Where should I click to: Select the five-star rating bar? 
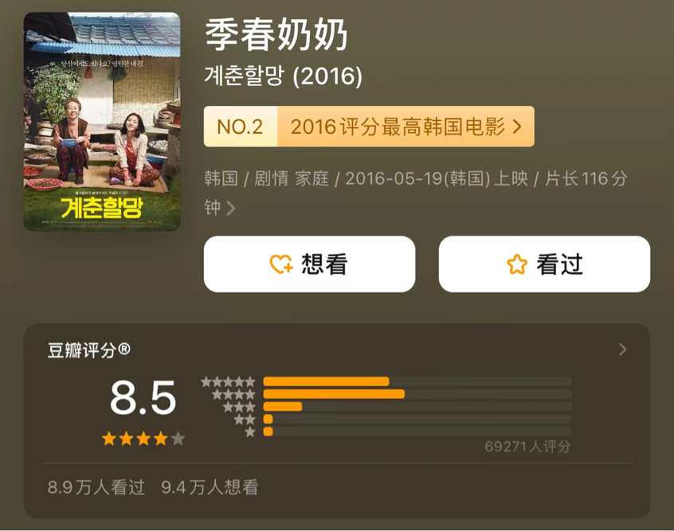coord(417,381)
